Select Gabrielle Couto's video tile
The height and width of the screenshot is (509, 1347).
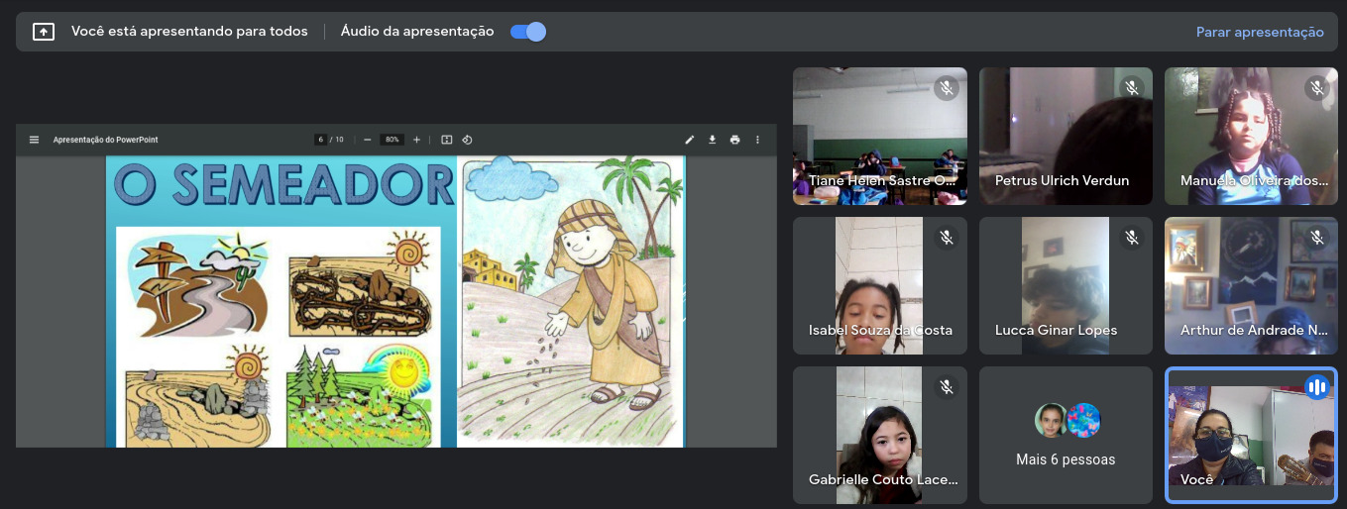(879, 436)
